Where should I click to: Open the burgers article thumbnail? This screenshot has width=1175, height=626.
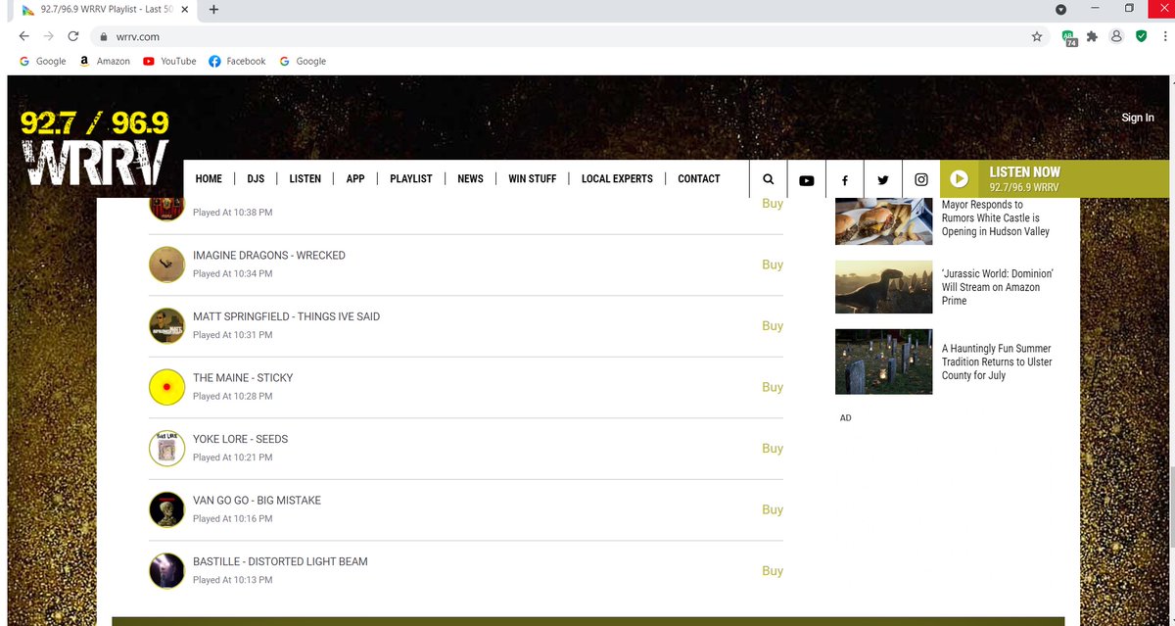tap(883, 221)
